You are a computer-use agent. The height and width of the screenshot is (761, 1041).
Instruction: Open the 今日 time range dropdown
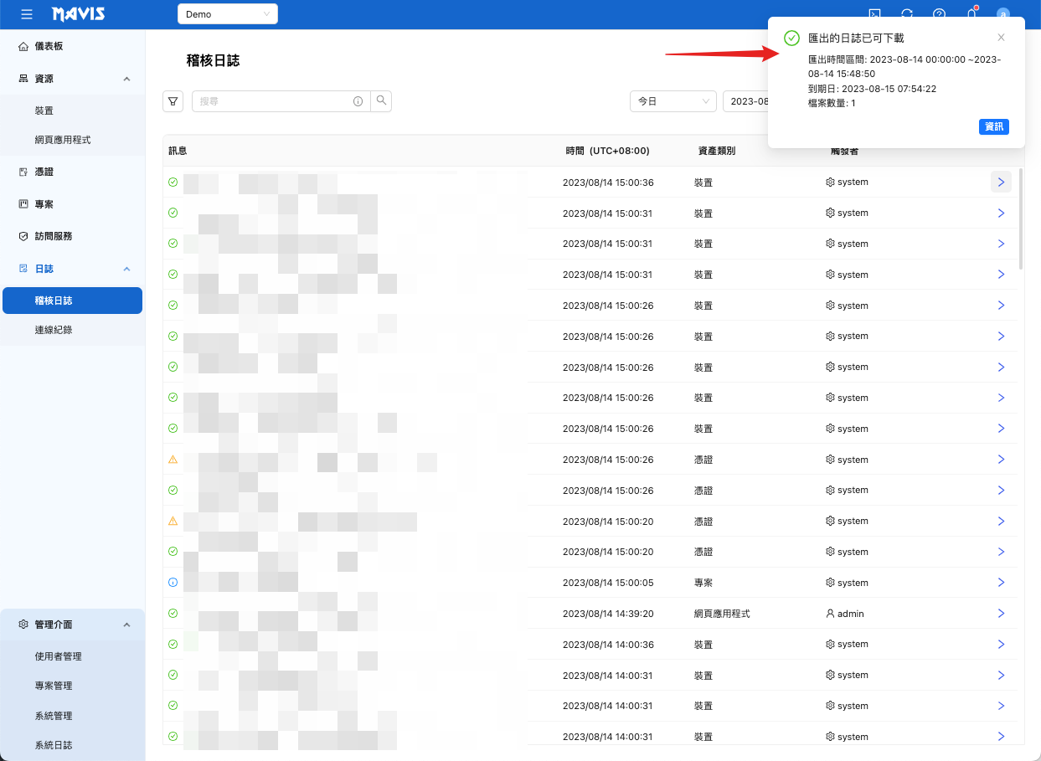click(x=673, y=100)
